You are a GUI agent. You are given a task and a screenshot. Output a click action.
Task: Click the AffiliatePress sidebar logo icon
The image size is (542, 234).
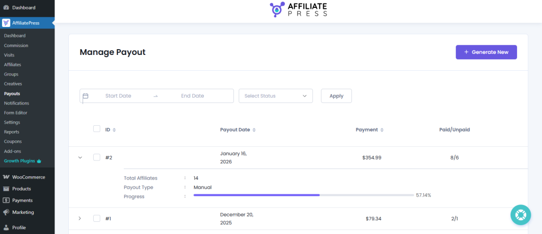[x=6, y=23]
